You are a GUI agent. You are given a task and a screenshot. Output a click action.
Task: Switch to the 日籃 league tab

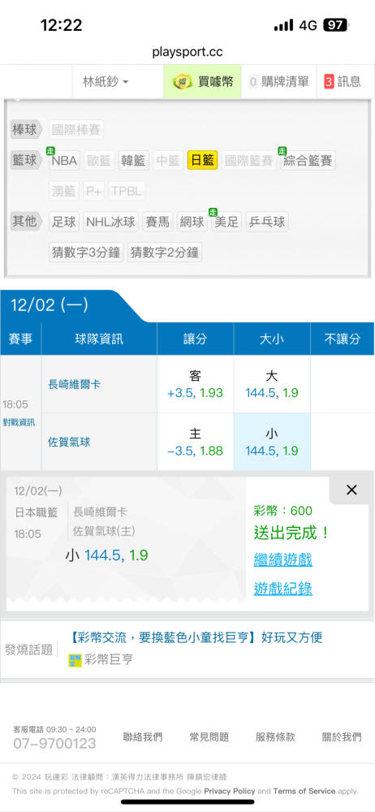[203, 161]
